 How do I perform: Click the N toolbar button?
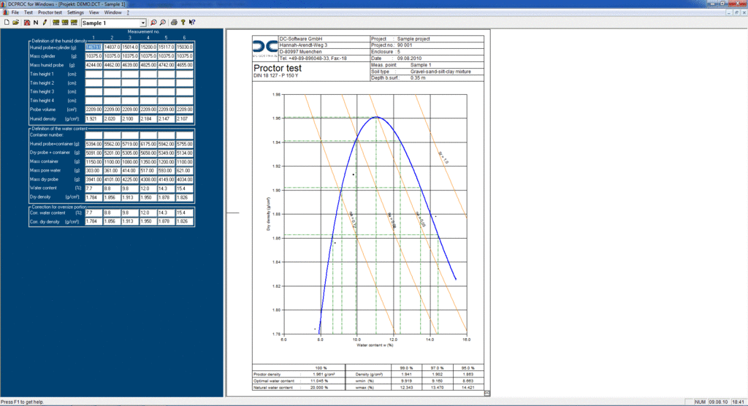pos(36,23)
